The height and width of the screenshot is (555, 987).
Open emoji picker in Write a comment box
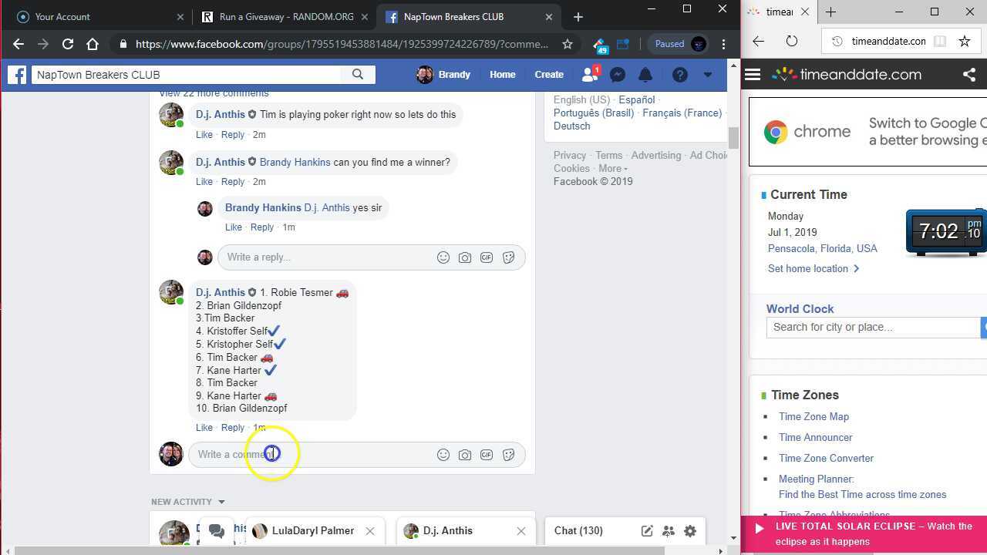click(x=443, y=455)
